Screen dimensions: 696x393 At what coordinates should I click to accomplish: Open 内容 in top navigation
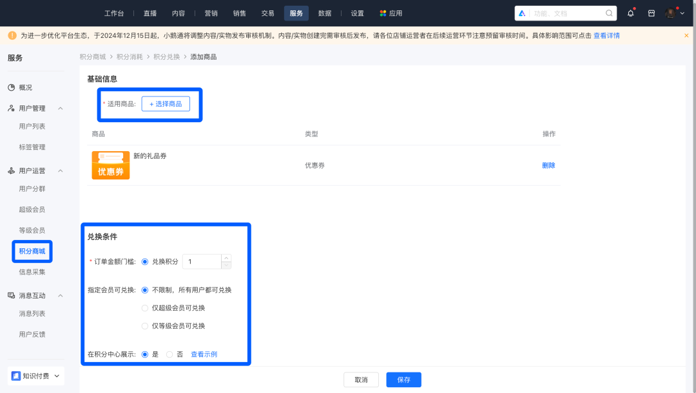pos(179,14)
